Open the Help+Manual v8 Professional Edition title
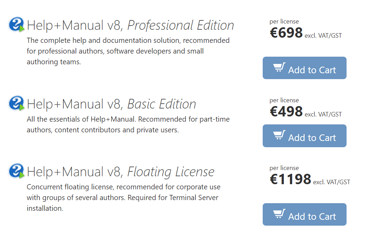Image resolution: width=367 pixels, height=236 pixels. (130, 25)
